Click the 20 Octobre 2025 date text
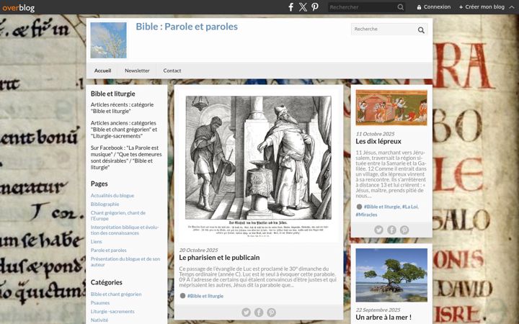Screen dimensions: 519x324 [198, 250]
